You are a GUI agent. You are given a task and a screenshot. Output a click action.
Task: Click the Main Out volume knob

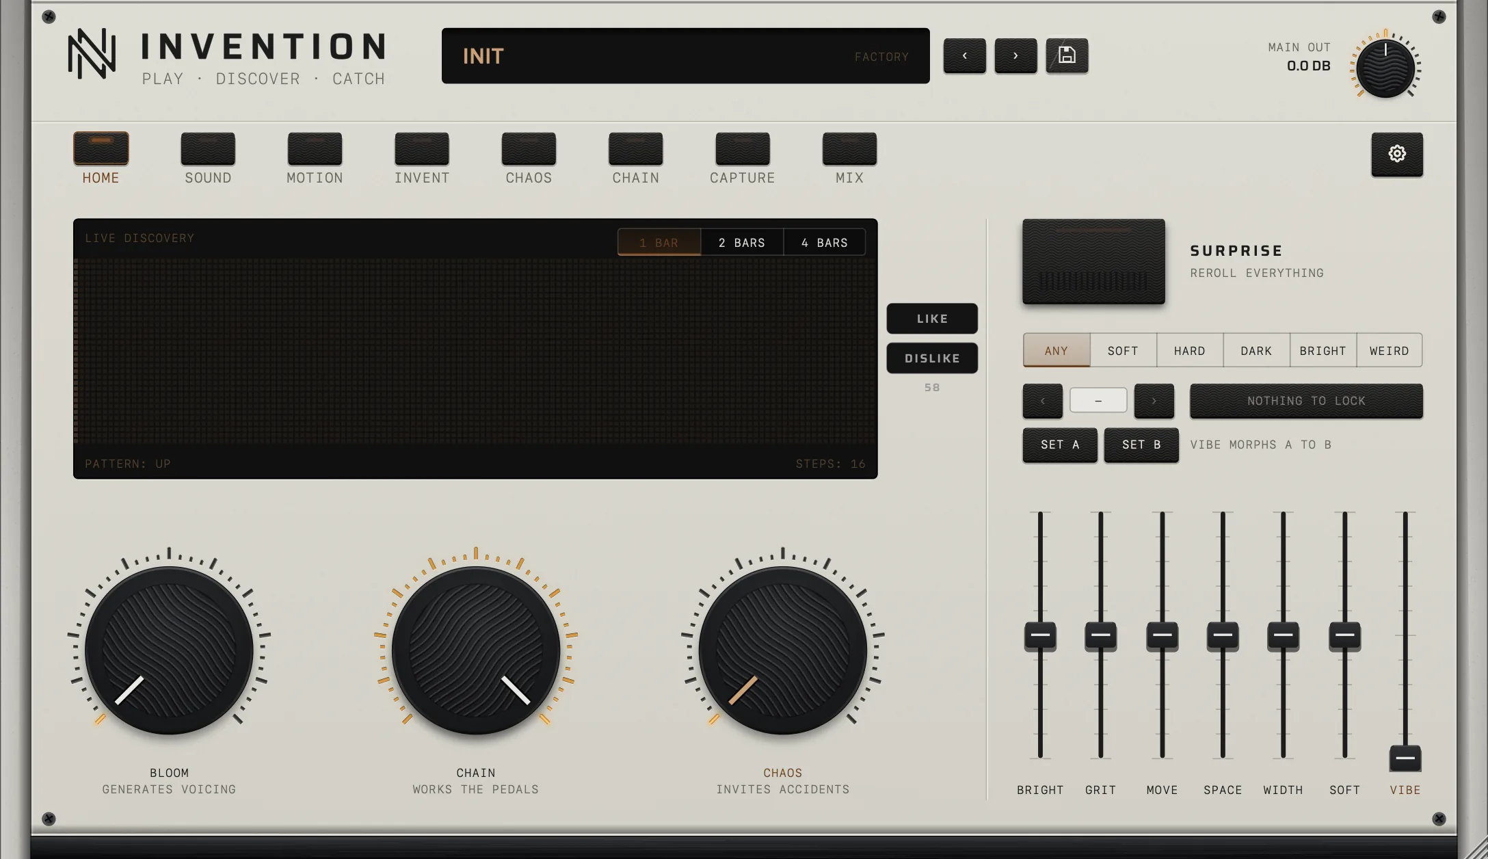tap(1385, 68)
